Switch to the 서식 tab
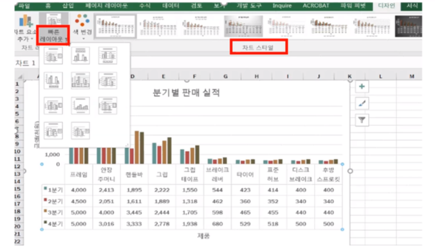Screen dimensions: 435x252 pyautogui.click(x=412, y=6)
